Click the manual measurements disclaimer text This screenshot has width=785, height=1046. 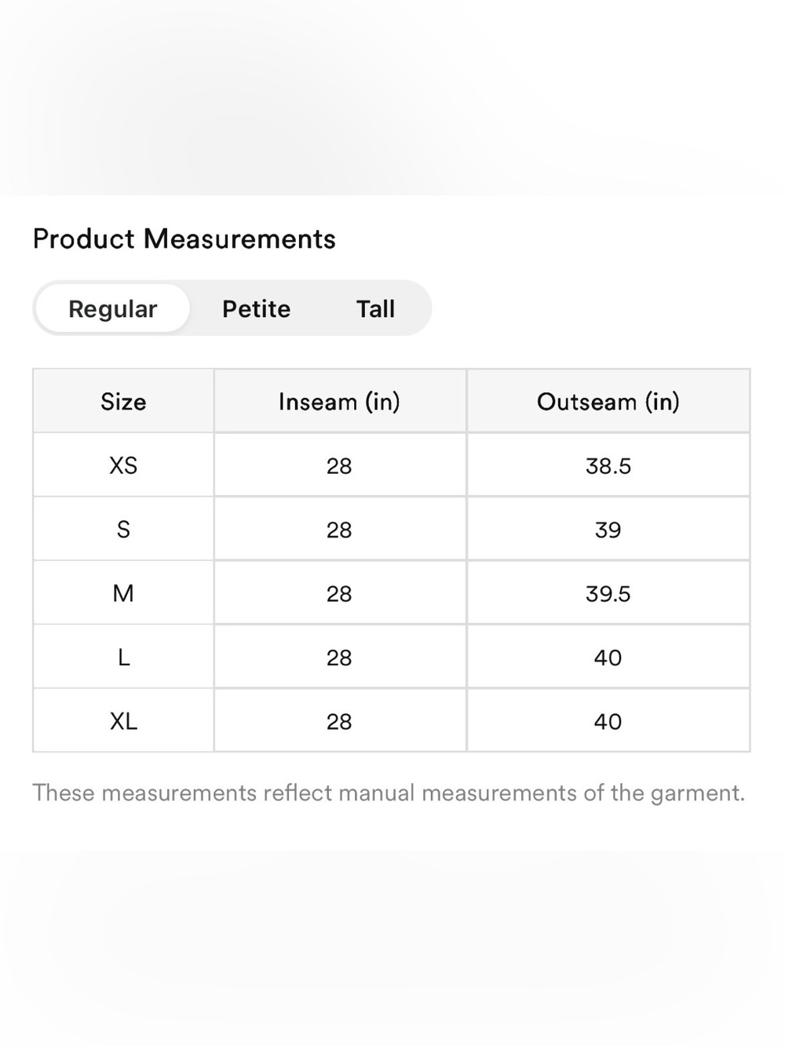389,793
